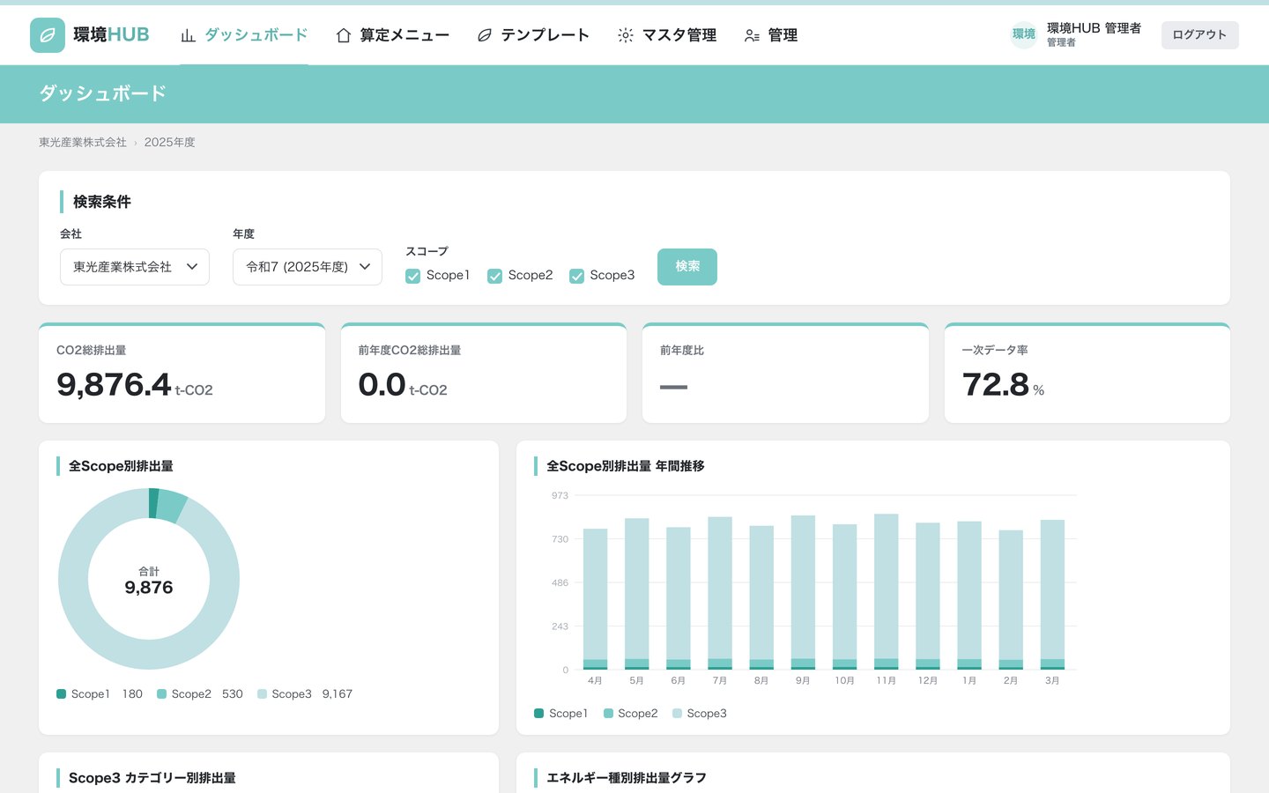
Task: Toggle the Scope1 checkbox
Action: [412, 276]
